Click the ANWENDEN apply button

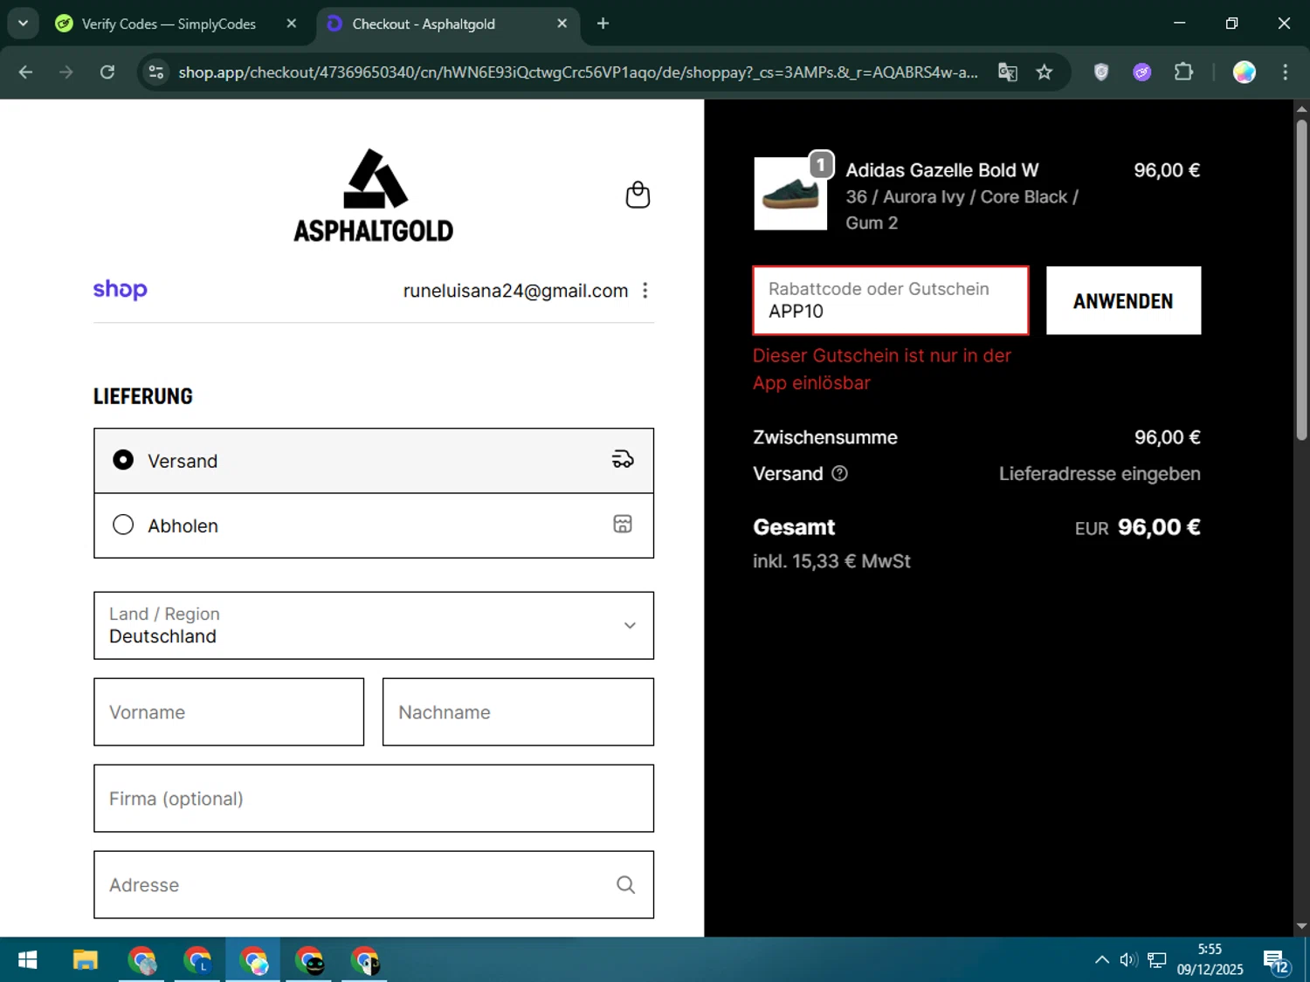[1123, 300]
